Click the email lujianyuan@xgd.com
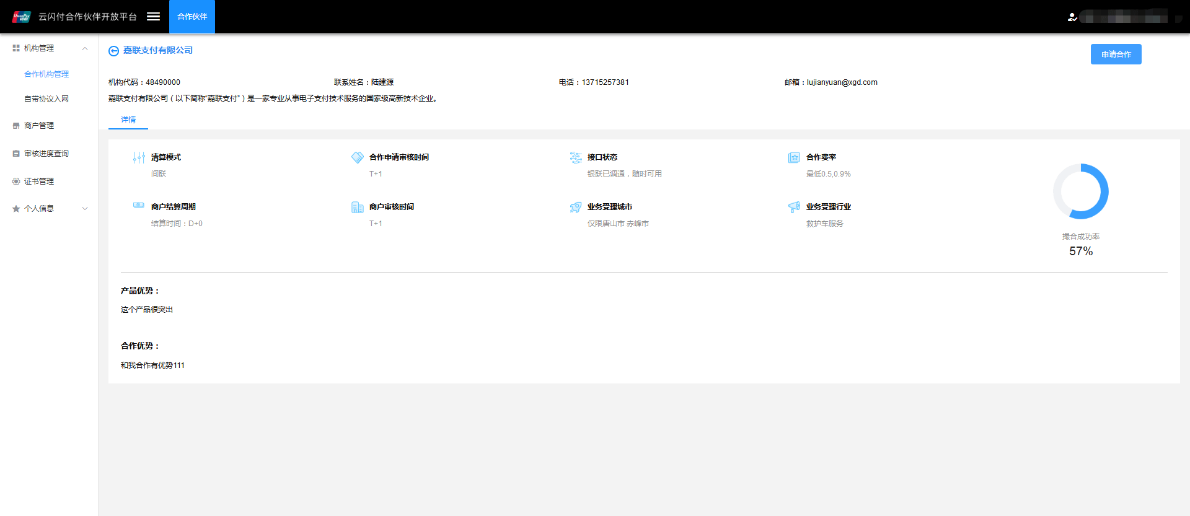Image resolution: width=1190 pixels, height=516 pixels. click(842, 82)
